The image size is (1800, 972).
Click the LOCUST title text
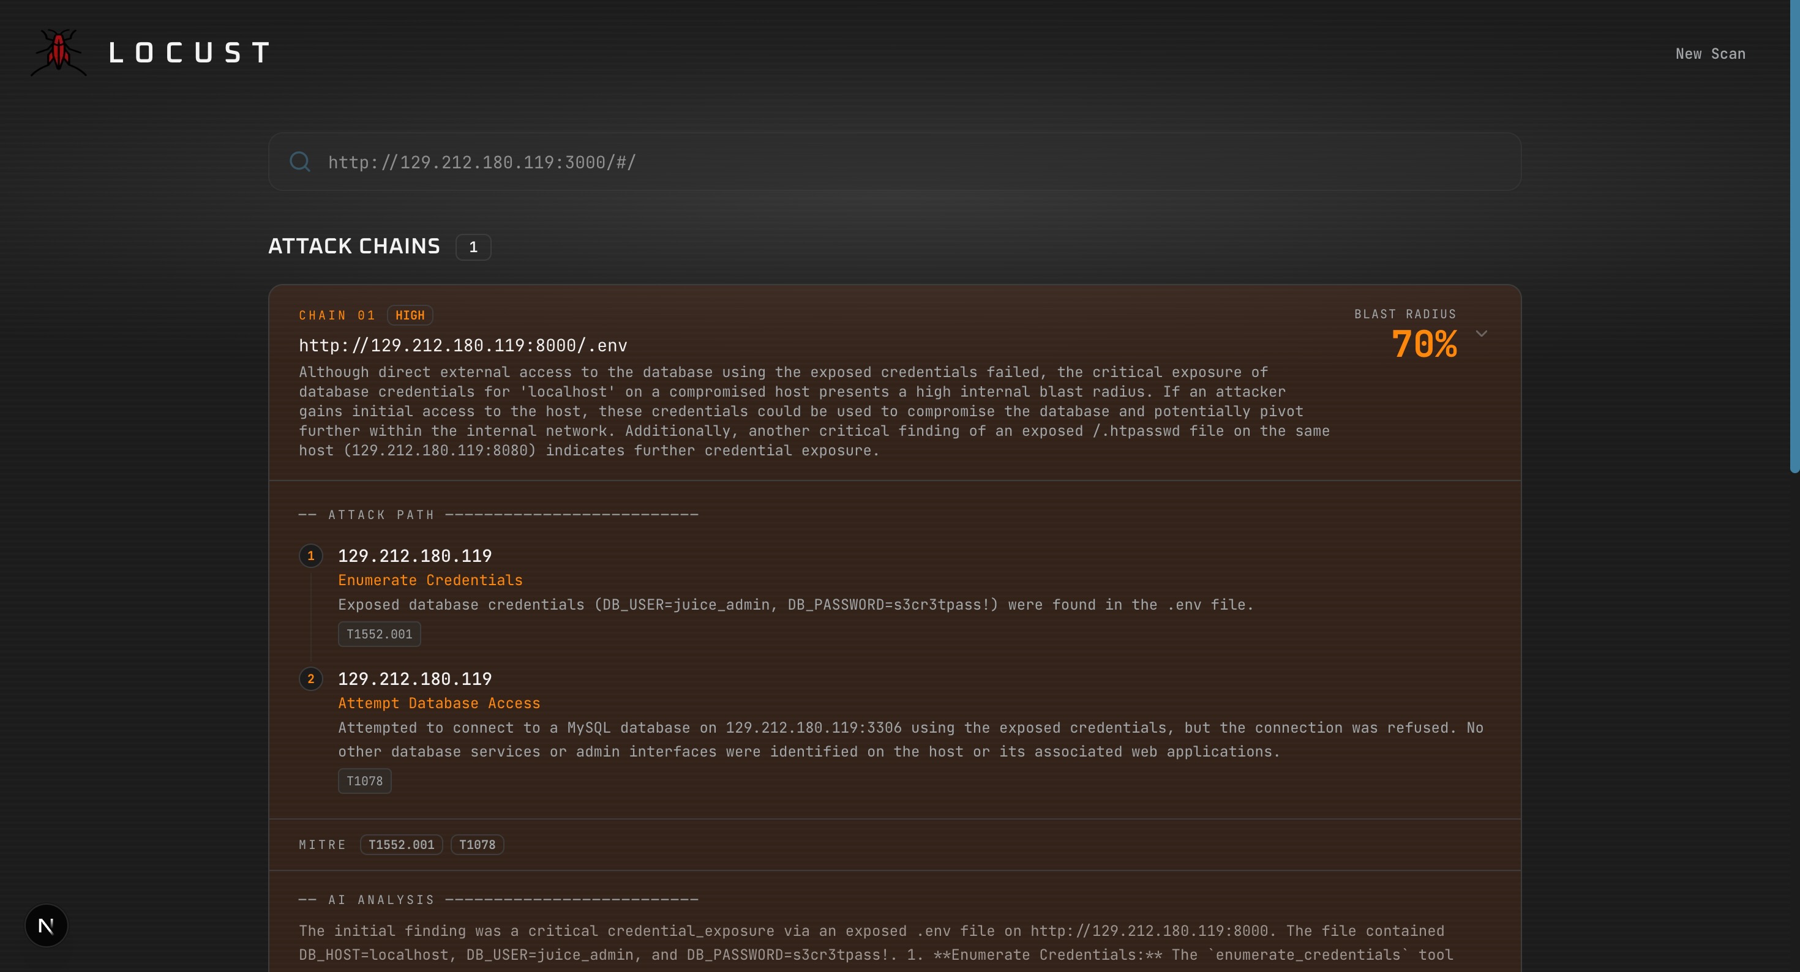(x=189, y=53)
